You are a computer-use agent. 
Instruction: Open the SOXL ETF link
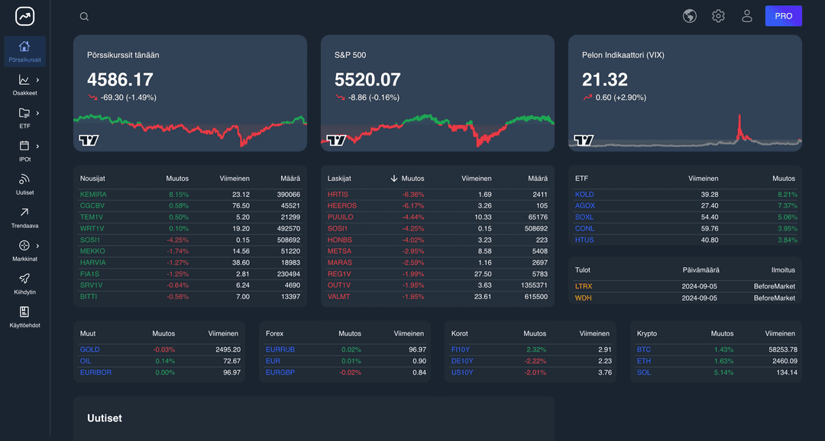pos(584,217)
